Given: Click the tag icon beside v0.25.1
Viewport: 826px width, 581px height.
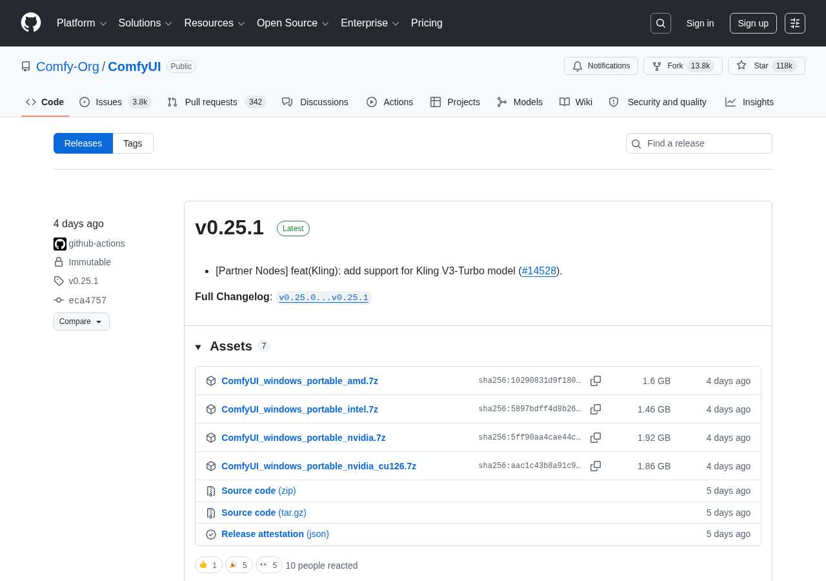Looking at the screenshot, I should pos(59,281).
